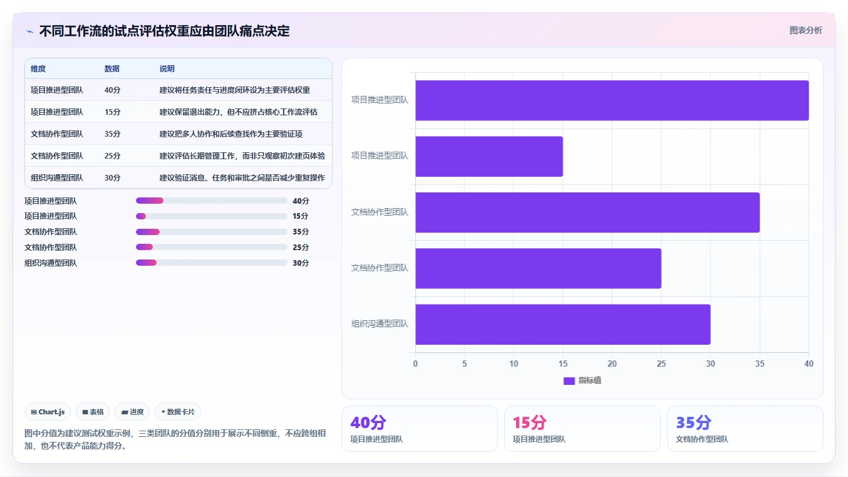Click table cell 建议评估长期管理工作,而非只观察初次建页体验
This screenshot has height=477, width=848.
[x=242, y=156]
